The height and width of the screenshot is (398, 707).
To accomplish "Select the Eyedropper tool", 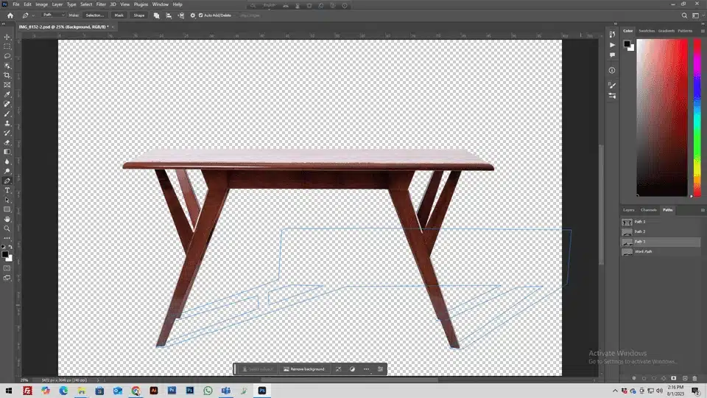I will coord(7,94).
